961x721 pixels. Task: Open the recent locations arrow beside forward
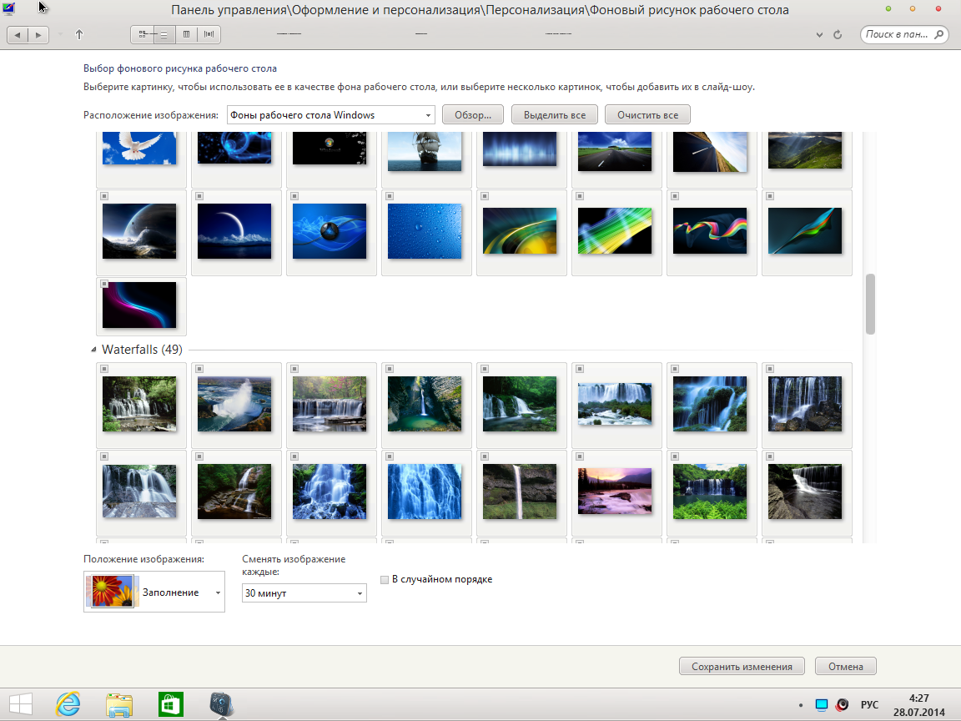tap(60, 35)
